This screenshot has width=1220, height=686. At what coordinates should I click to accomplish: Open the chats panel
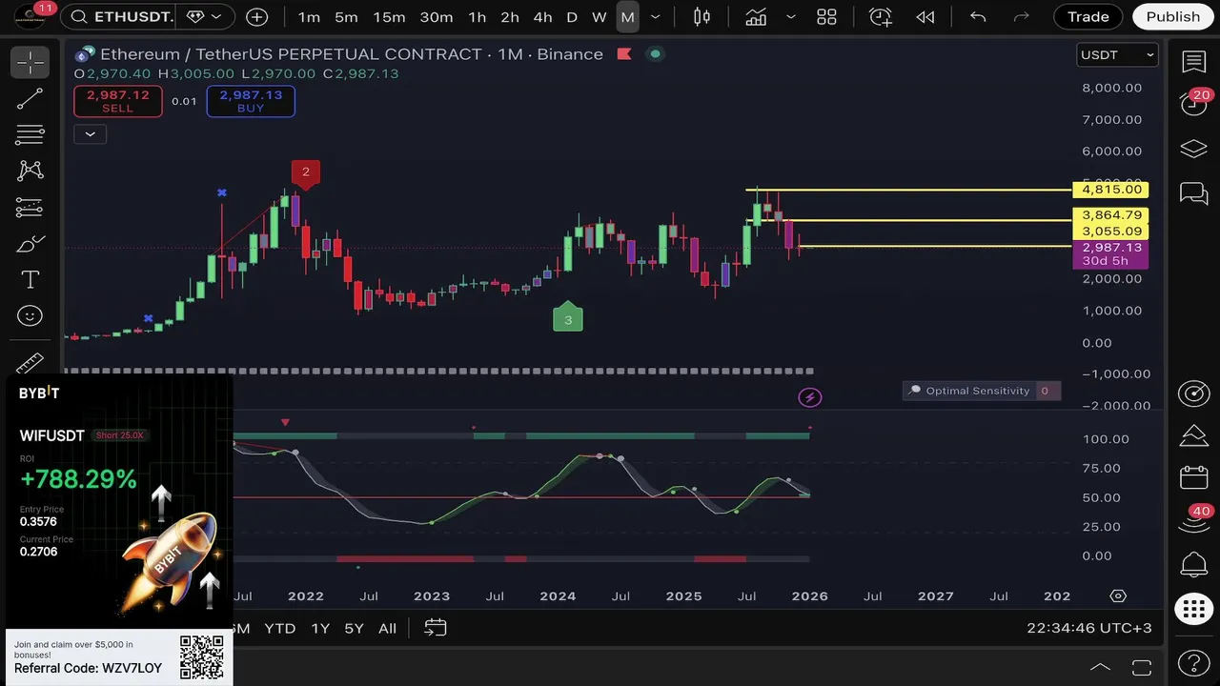tap(1194, 193)
